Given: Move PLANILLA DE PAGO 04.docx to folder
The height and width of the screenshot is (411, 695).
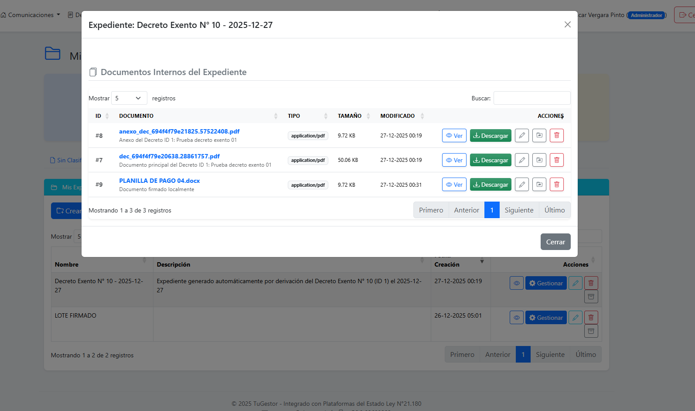Looking at the screenshot, I should pos(539,185).
